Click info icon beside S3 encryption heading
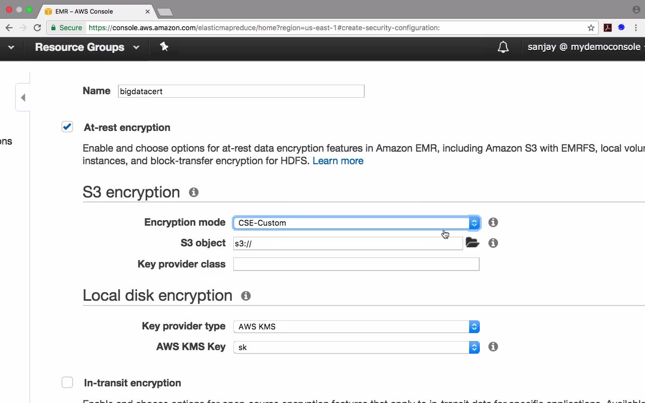645x403 pixels. pyautogui.click(x=193, y=192)
